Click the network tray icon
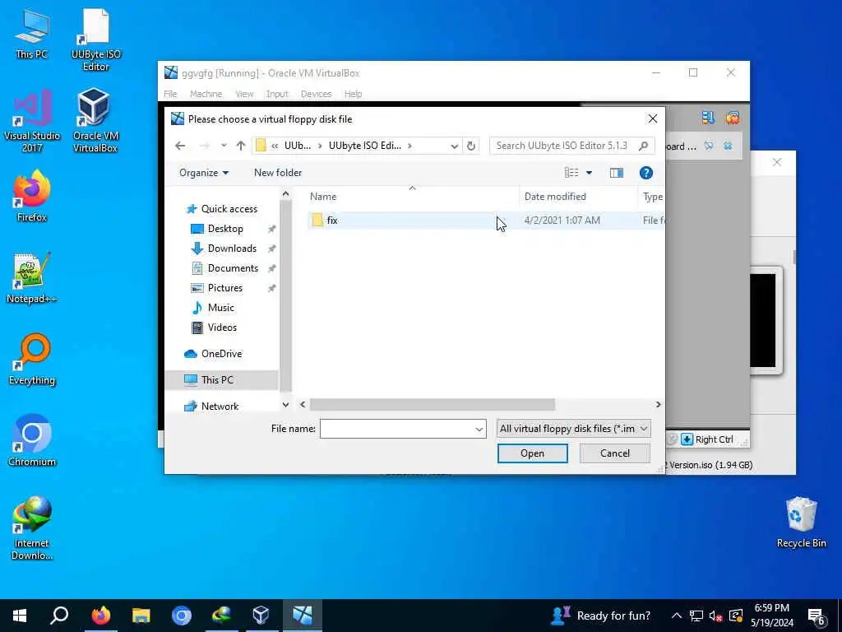This screenshot has width=842, height=632. pyautogui.click(x=696, y=616)
